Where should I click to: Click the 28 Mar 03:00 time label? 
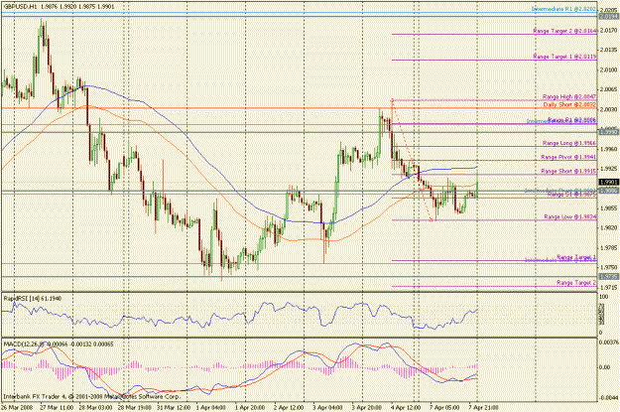point(95,407)
